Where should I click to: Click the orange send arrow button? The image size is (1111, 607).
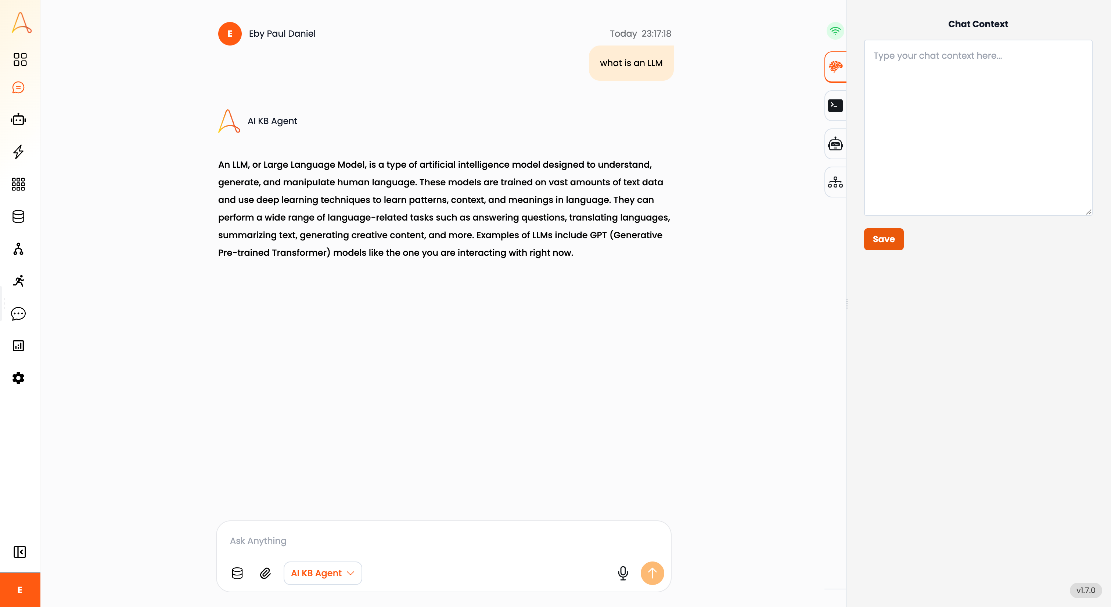(x=652, y=573)
